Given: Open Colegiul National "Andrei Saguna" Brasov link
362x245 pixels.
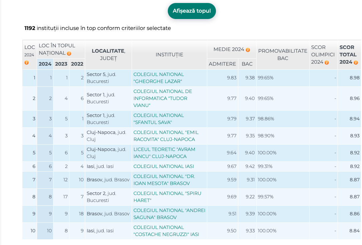Looking at the screenshot, I should [x=169, y=214].
